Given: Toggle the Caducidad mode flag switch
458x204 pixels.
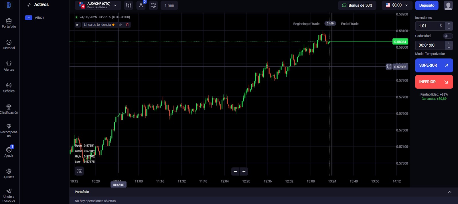Looking at the screenshot, I should pos(448,36).
